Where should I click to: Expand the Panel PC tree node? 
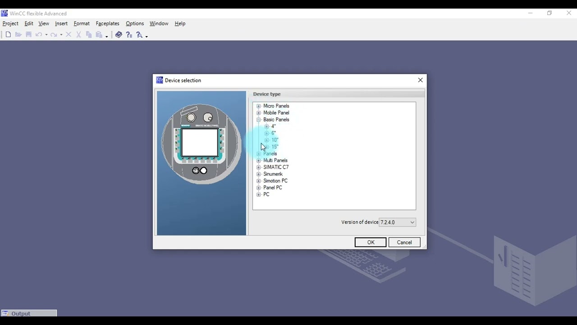[x=259, y=187]
